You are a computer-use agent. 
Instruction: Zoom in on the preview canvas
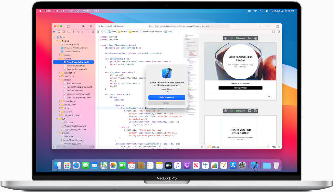(279, 147)
